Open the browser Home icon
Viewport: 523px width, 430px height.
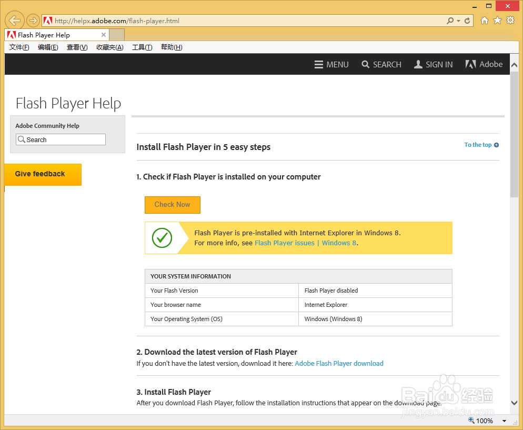pos(484,21)
